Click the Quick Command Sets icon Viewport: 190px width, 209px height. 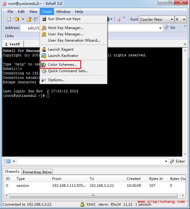coord(44,71)
